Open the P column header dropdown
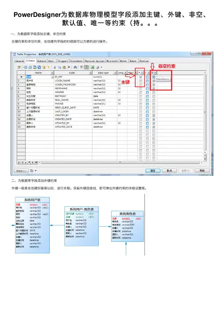Image resolution: width=224 pixels, height=317 pixels. click(x=142, y=72)
